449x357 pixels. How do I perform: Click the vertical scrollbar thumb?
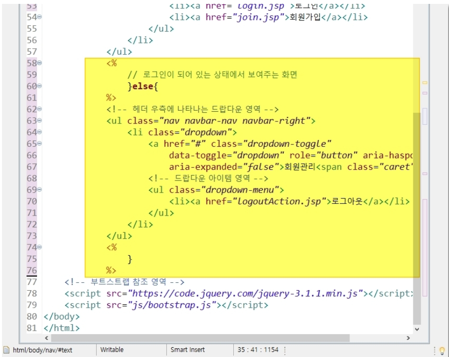(x=417, y=218)
